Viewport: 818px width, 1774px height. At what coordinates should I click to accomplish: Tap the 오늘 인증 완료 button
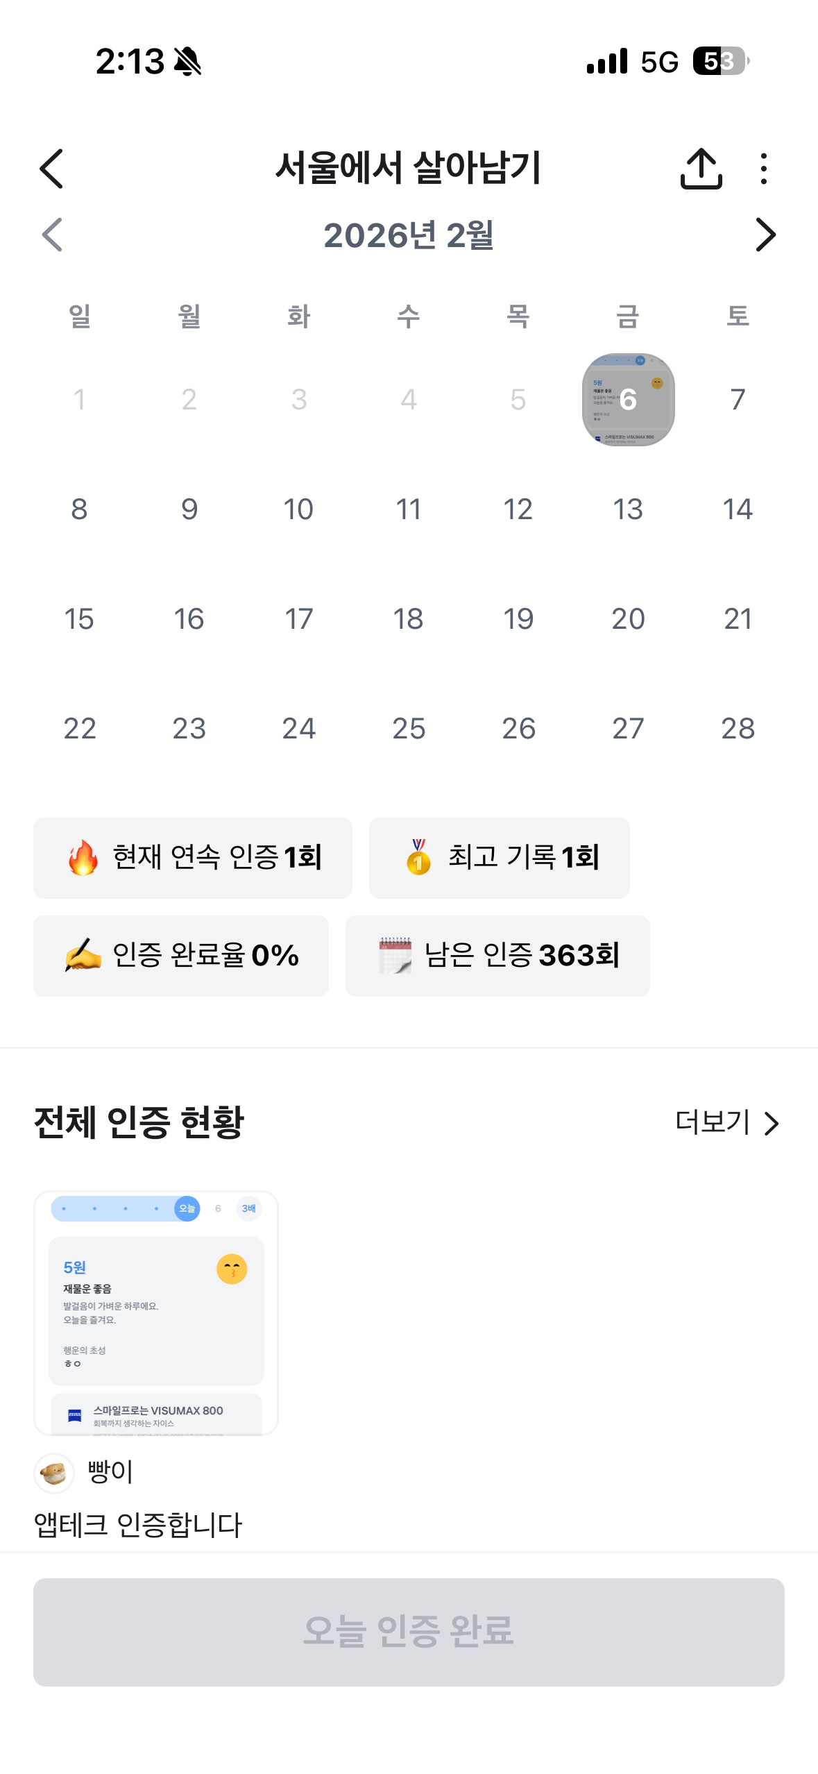[409, 1632]
